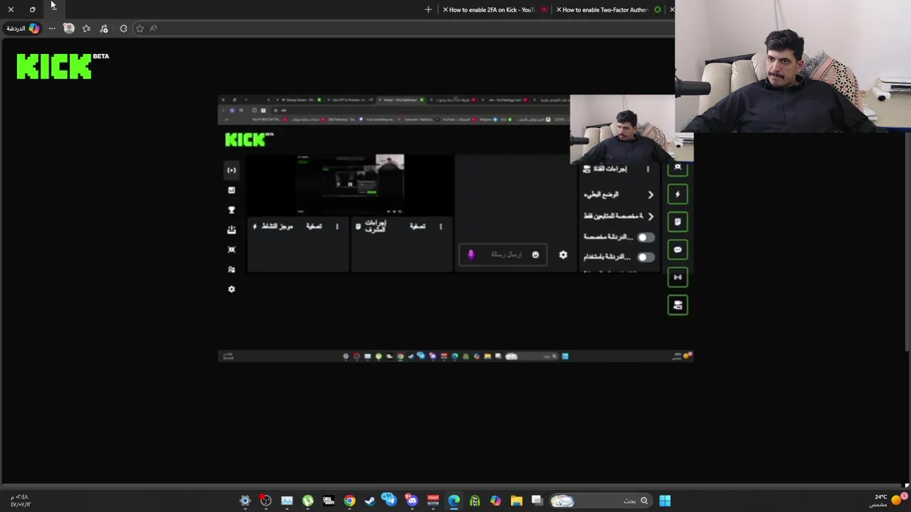
Task: Open Google Chrome from taskbar
Action: click(x=349, y=501)
